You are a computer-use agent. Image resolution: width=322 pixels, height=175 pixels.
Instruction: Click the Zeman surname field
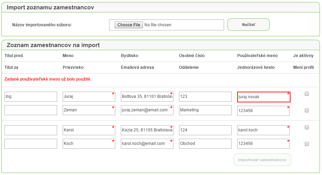point(89,110)
